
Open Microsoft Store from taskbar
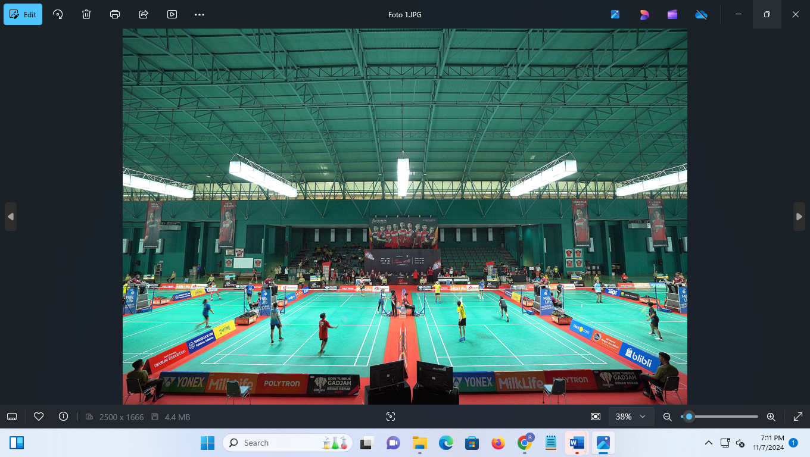tap(472, 443)
